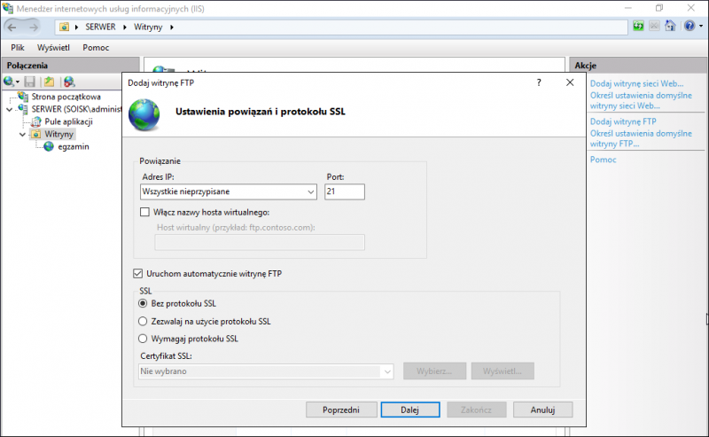Open the Pomoc menu
The image size is (709, 437).
[x=96, y=48]
